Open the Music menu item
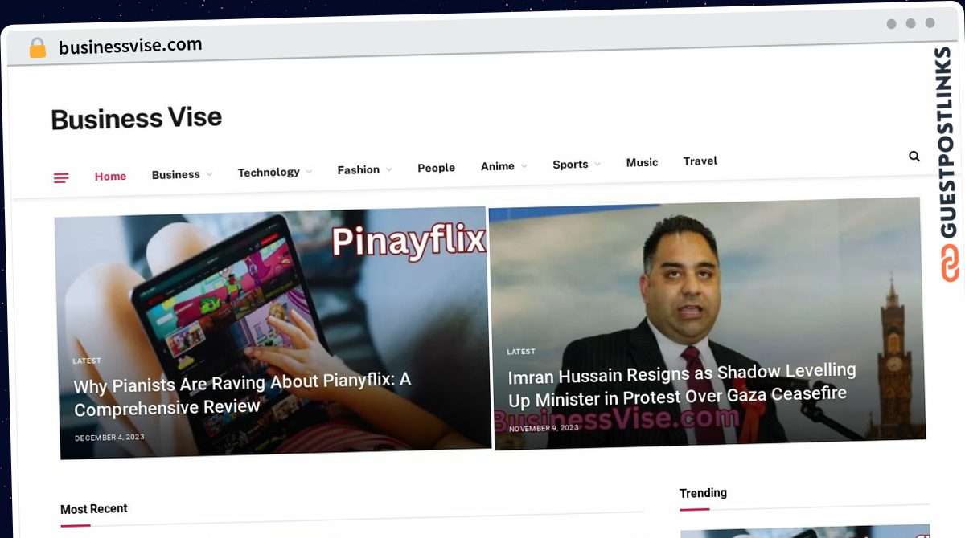 pyautogui.click(x=642, y=162)
